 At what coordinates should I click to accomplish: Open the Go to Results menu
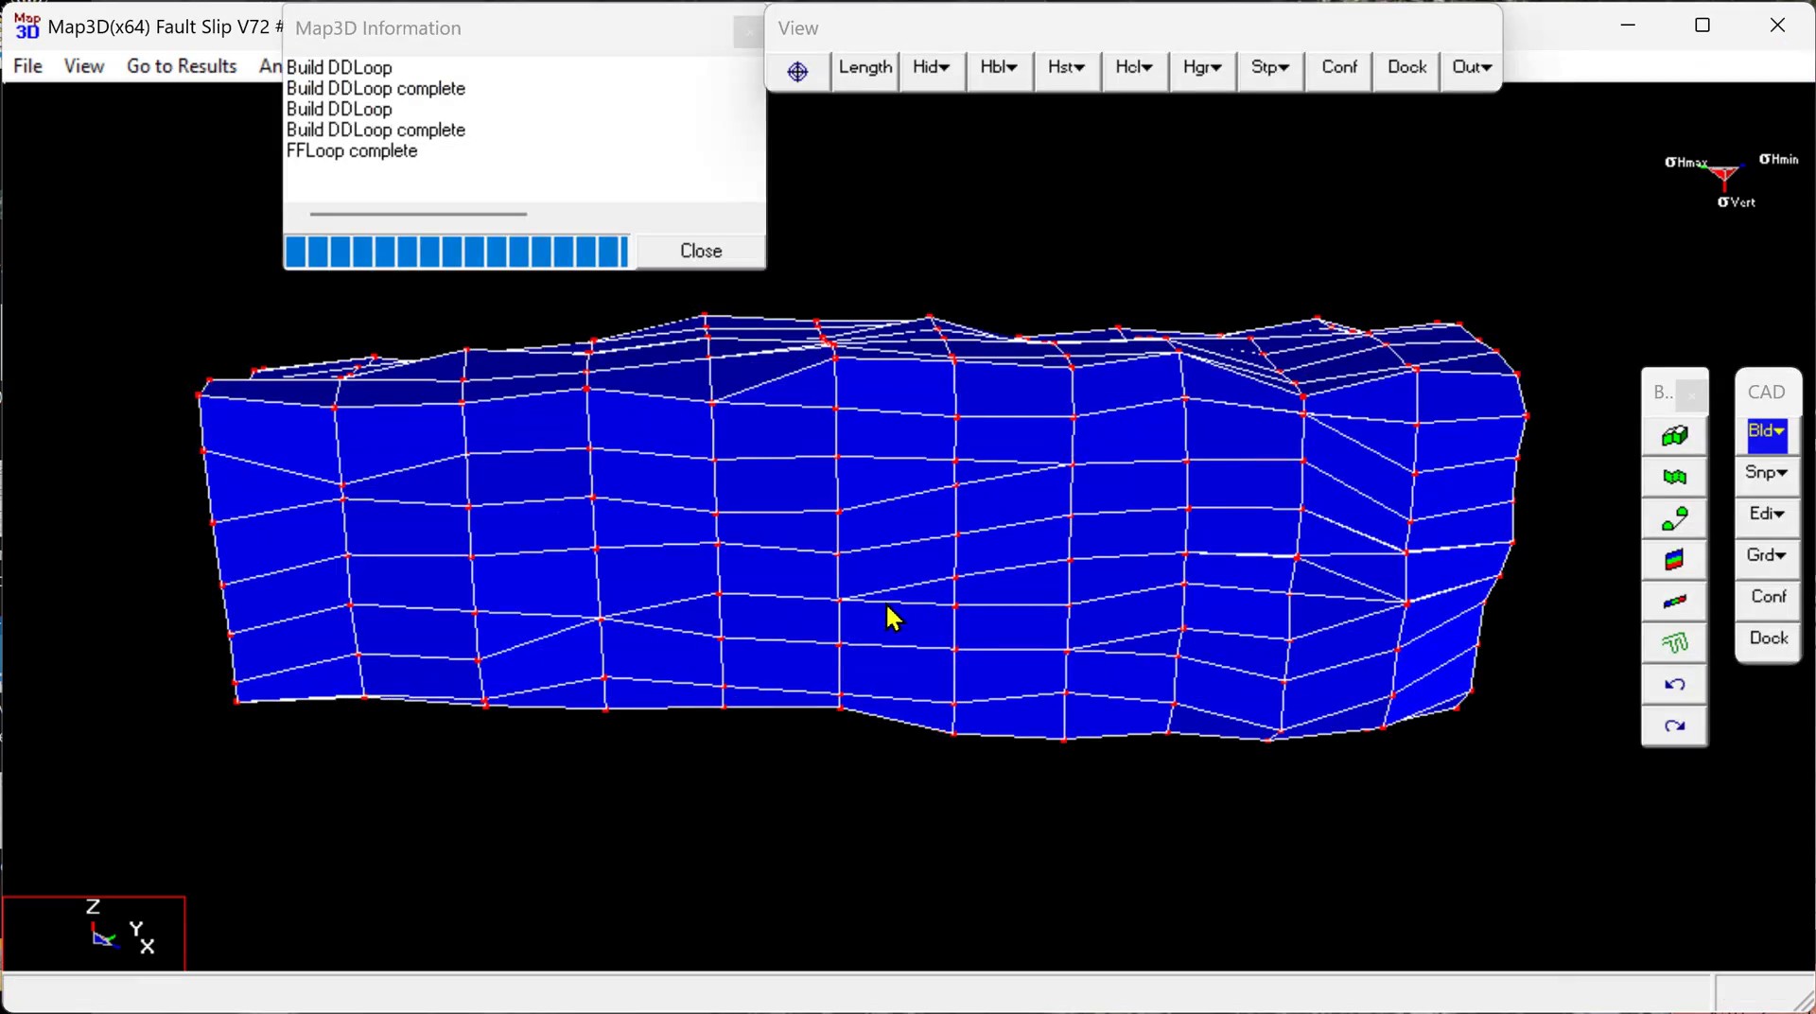(x=182, y=66)
